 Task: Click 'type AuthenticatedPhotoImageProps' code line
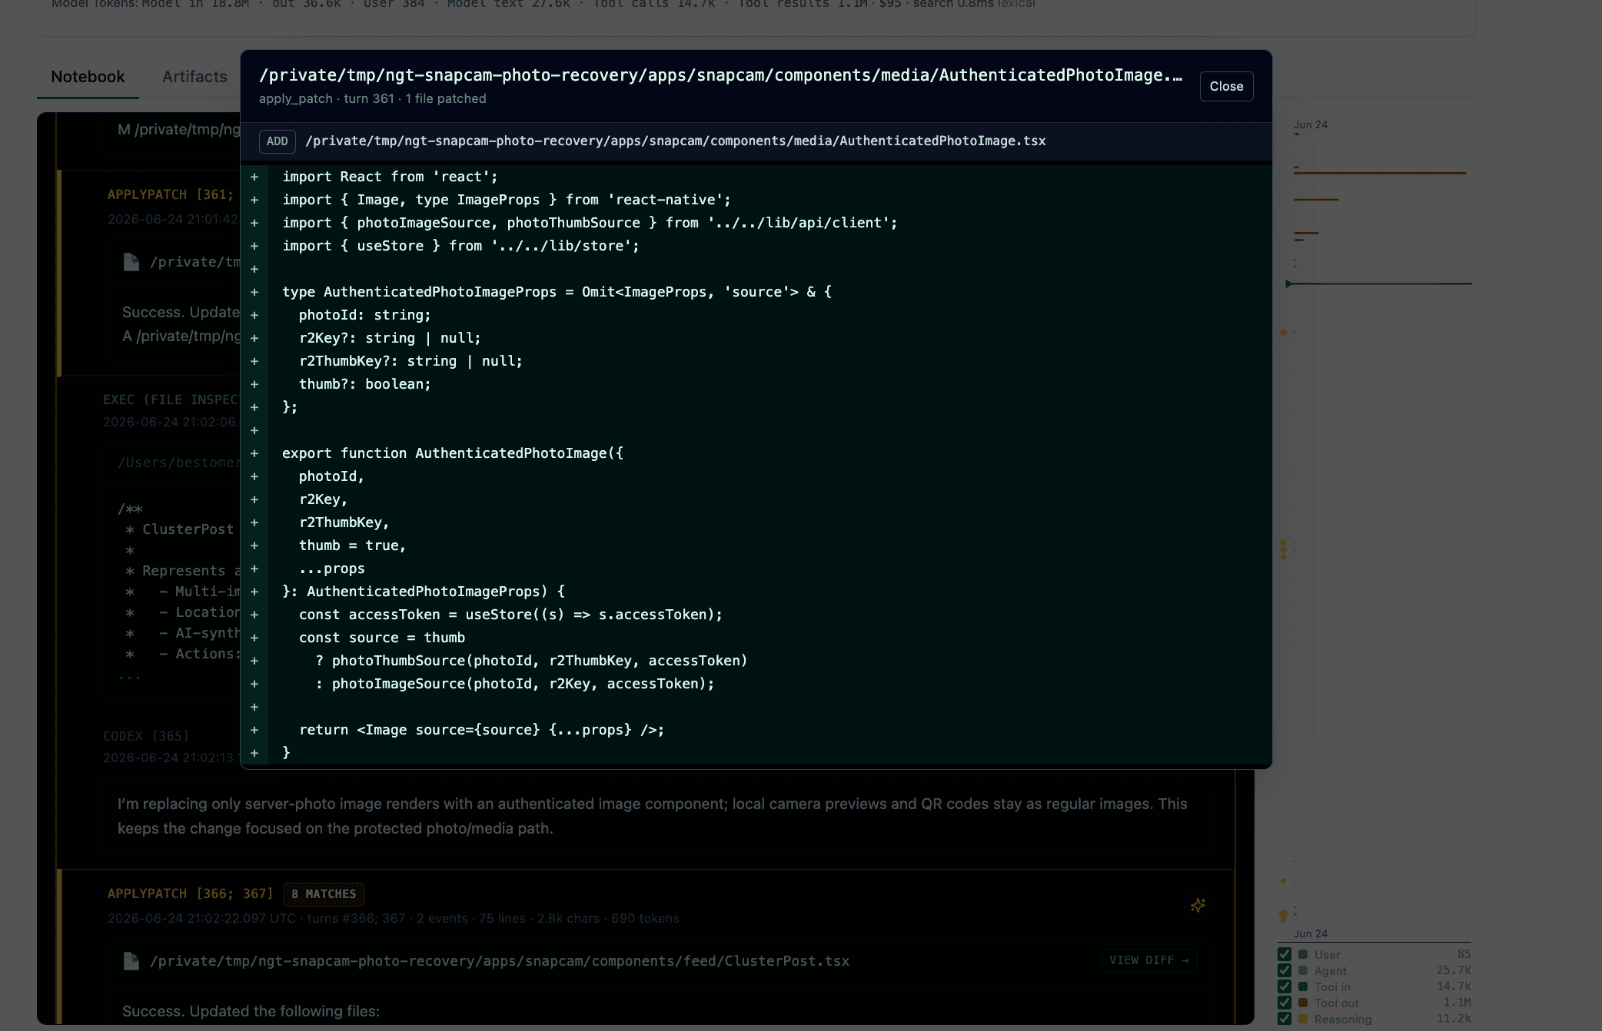[557, 292]
